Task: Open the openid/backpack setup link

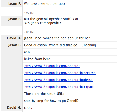Action: point(59,87)
